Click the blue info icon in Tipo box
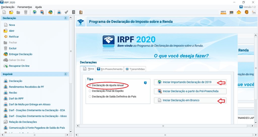This screenshot has width=258, height=137. tap(145, 83)
